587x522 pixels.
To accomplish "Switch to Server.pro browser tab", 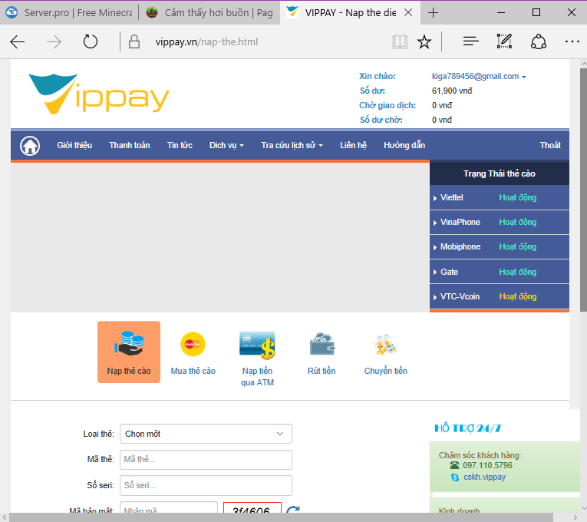I will click(69, 13).
